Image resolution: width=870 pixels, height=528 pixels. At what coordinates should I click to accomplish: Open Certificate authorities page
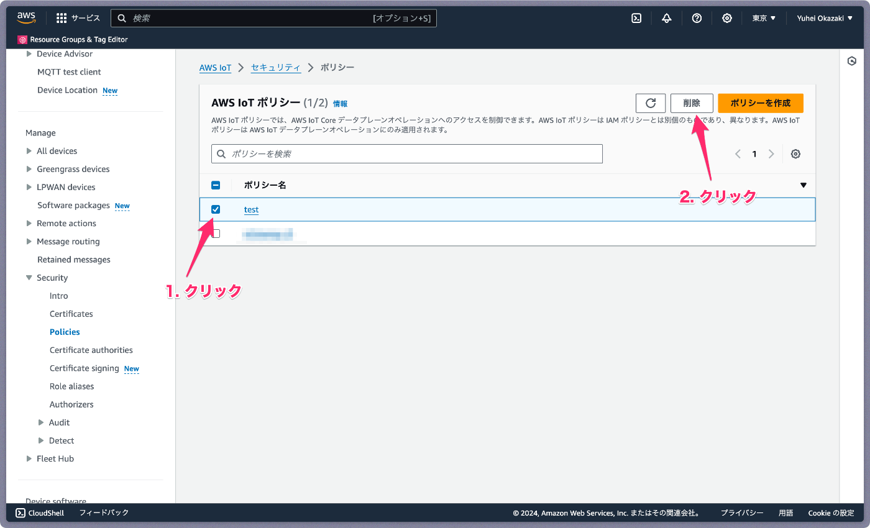pos(91,350)
